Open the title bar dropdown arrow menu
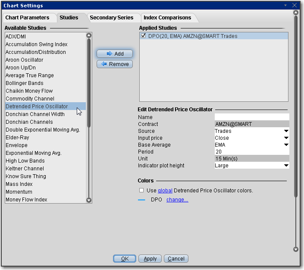This screenshot has width=304, height=270. click(285, 6)
